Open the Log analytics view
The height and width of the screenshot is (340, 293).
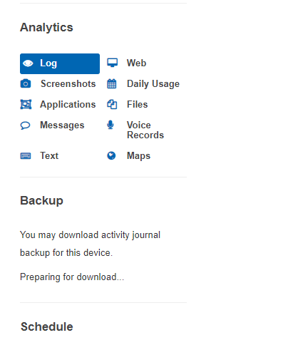60,63
